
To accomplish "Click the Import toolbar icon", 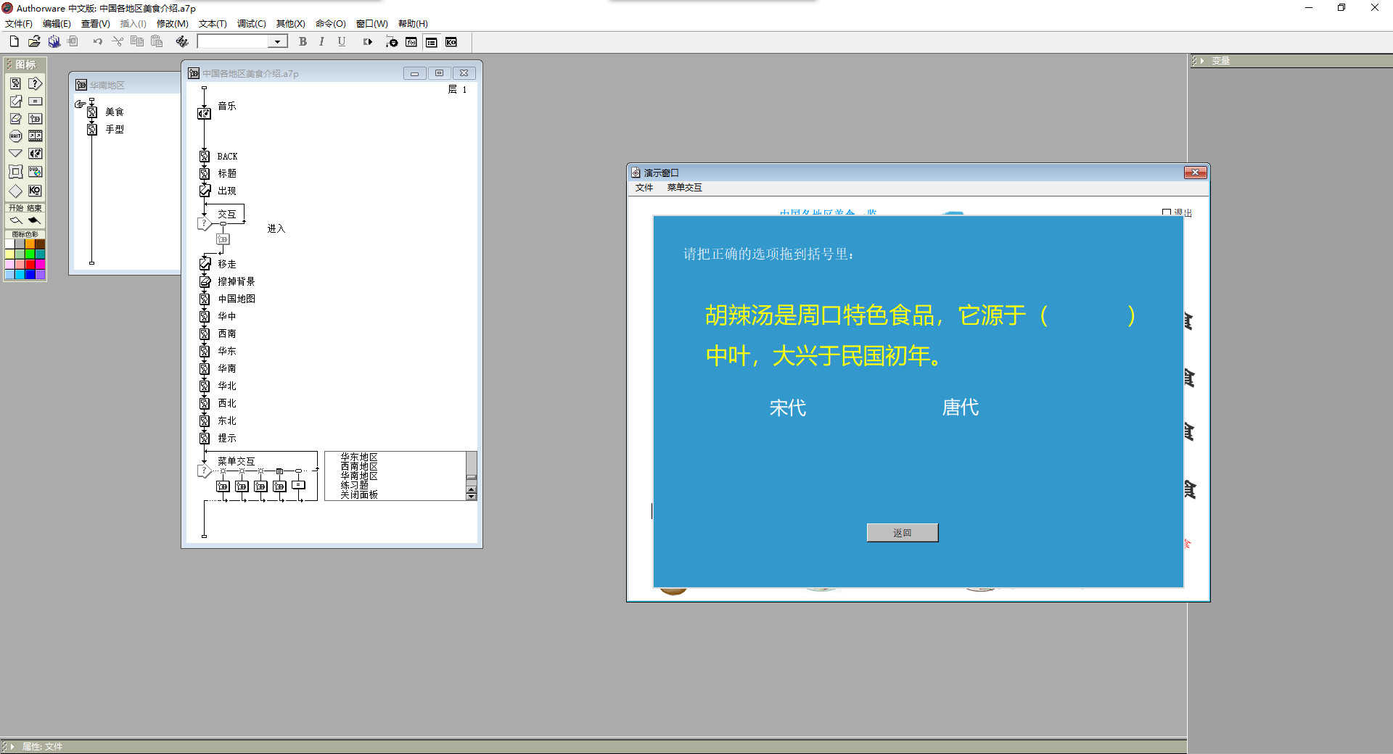I will [x=73, y=42].
